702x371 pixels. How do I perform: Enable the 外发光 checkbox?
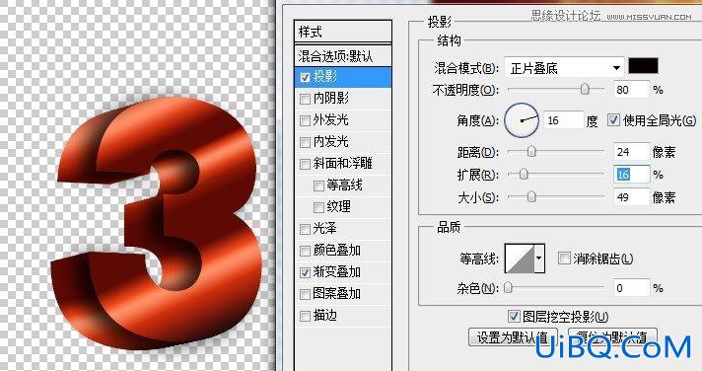305,120
